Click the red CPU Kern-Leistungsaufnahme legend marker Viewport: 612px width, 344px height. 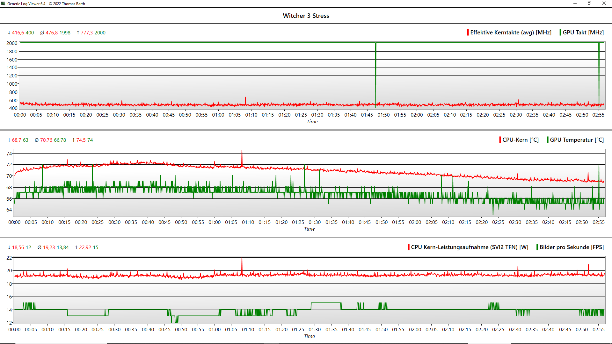coord(408,247)
